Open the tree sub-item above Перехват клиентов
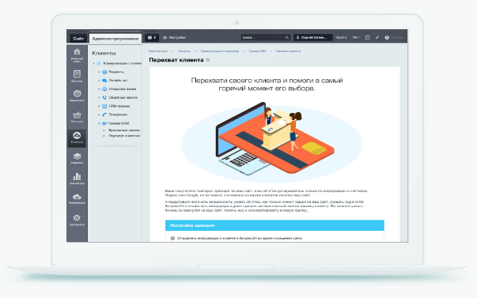 [124, 130]
